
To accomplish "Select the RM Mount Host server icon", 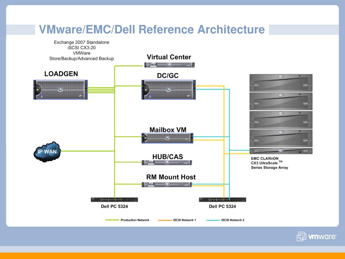I will point(167,184).
